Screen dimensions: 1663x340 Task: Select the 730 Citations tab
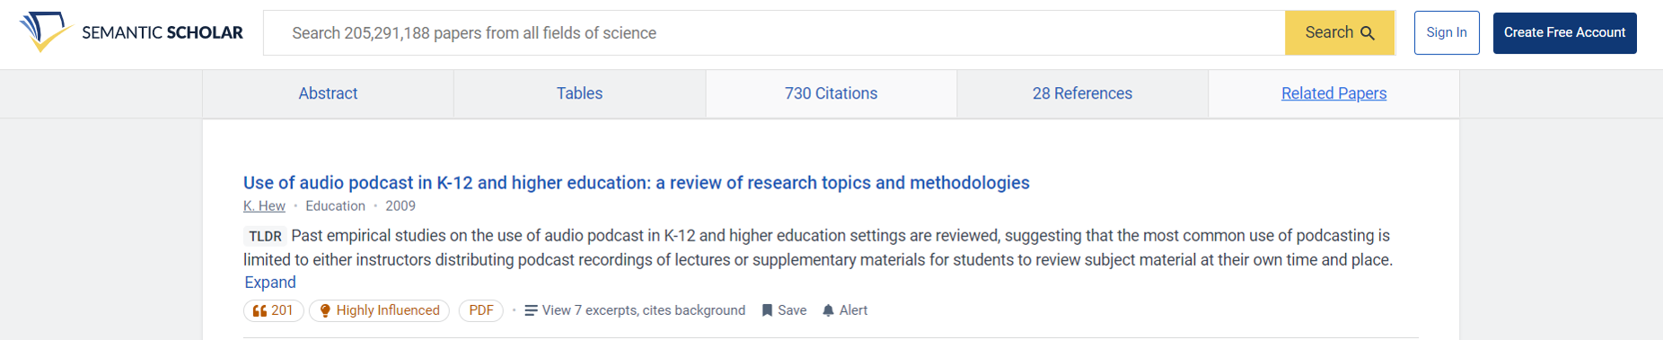pos(831,93)
